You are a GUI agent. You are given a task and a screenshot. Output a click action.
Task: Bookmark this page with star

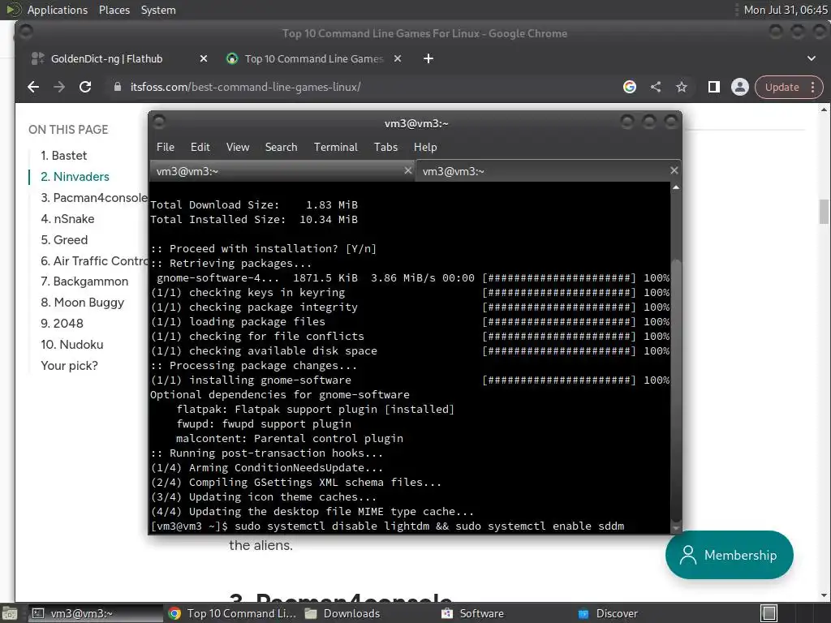click(682, 87)
